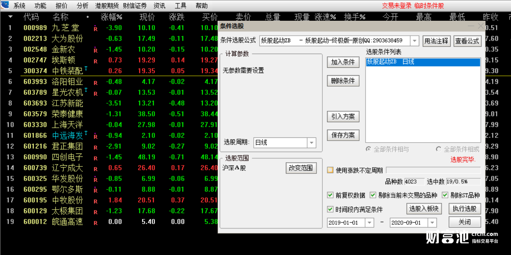
Task: Sort by the 现价 column header
Action: (147, 17)
